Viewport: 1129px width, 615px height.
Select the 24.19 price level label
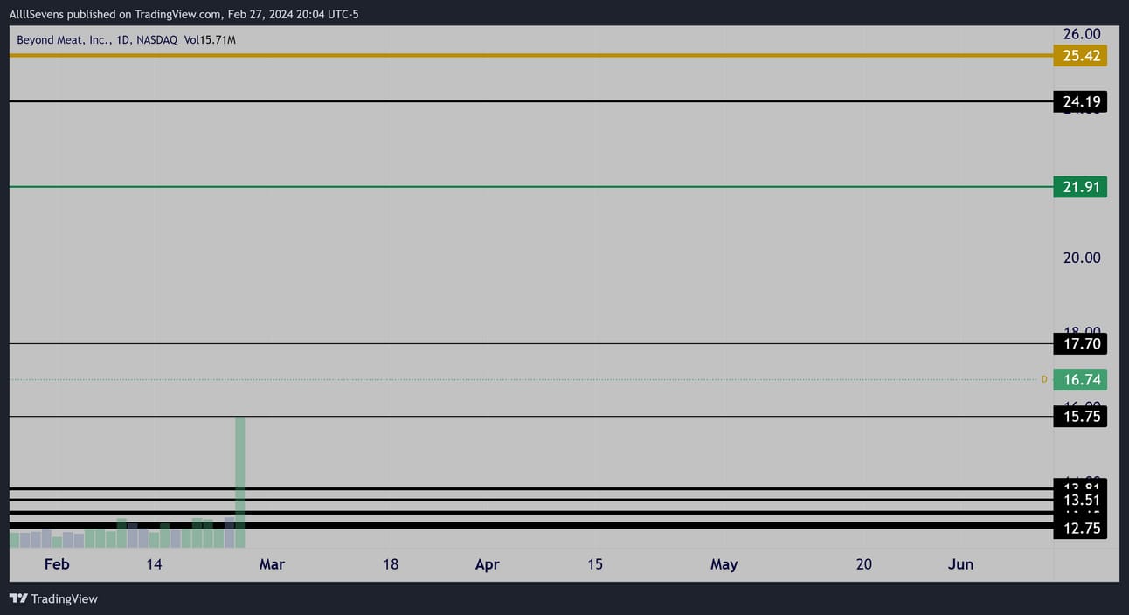coord(1081,102)
